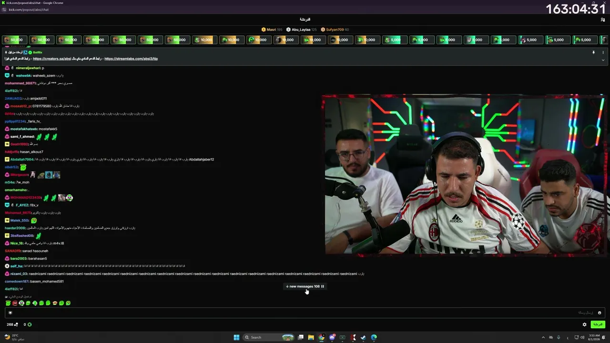The height and width of the screenshot is (343, 610).
Task: Click the taskbar Search box
Action: coord(269,337)
